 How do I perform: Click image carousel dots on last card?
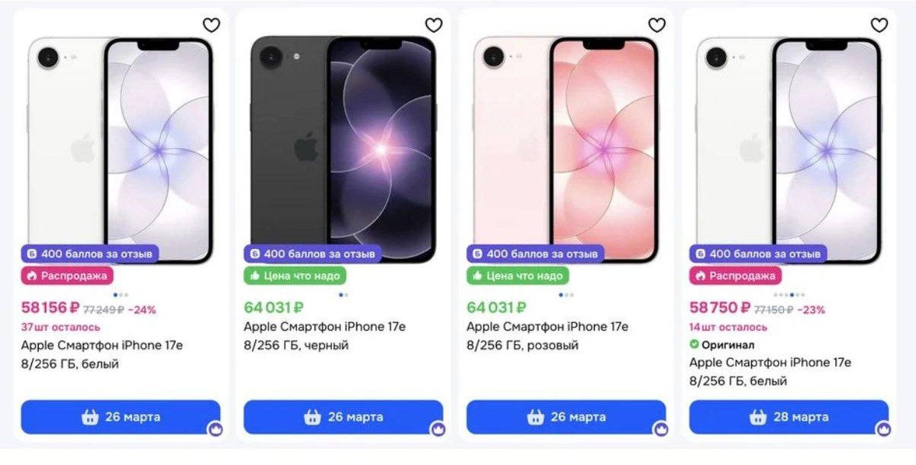point(789,294)
